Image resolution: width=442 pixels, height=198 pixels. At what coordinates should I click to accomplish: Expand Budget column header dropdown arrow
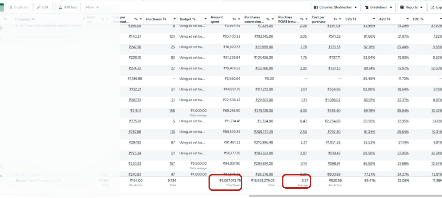coord(206,19)
